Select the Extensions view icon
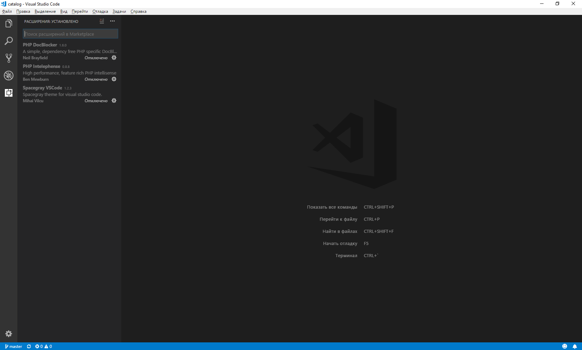 [9, 93]
